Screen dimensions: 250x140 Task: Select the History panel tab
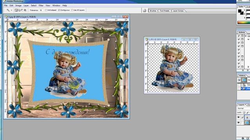click(242, 76)
